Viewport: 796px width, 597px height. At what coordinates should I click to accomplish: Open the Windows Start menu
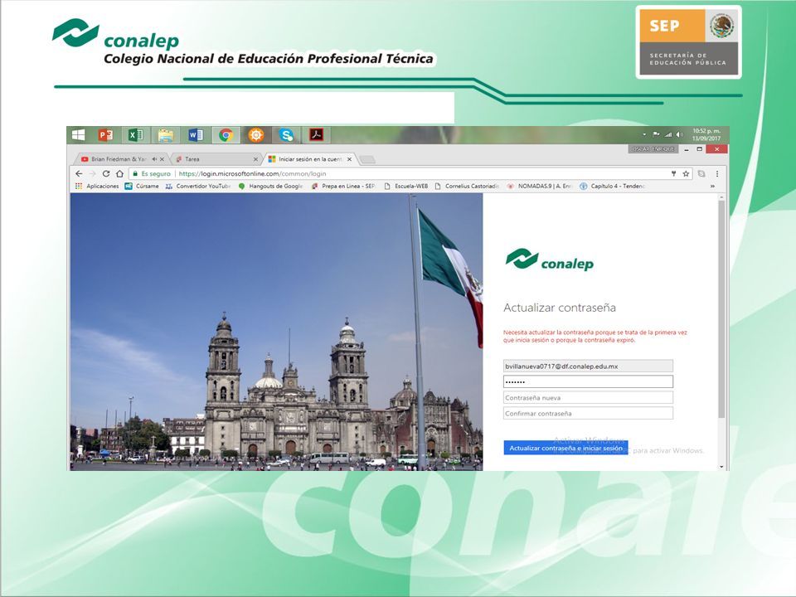(78, 135)
